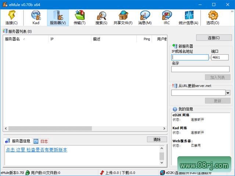Sort by the 用户数 column header
This screenshot has width=235, height=176.
pos(159,39)
